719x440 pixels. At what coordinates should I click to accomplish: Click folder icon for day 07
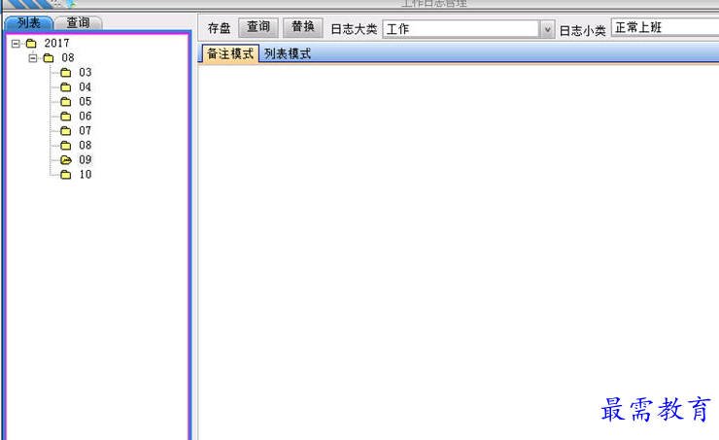tap(66, 130)
